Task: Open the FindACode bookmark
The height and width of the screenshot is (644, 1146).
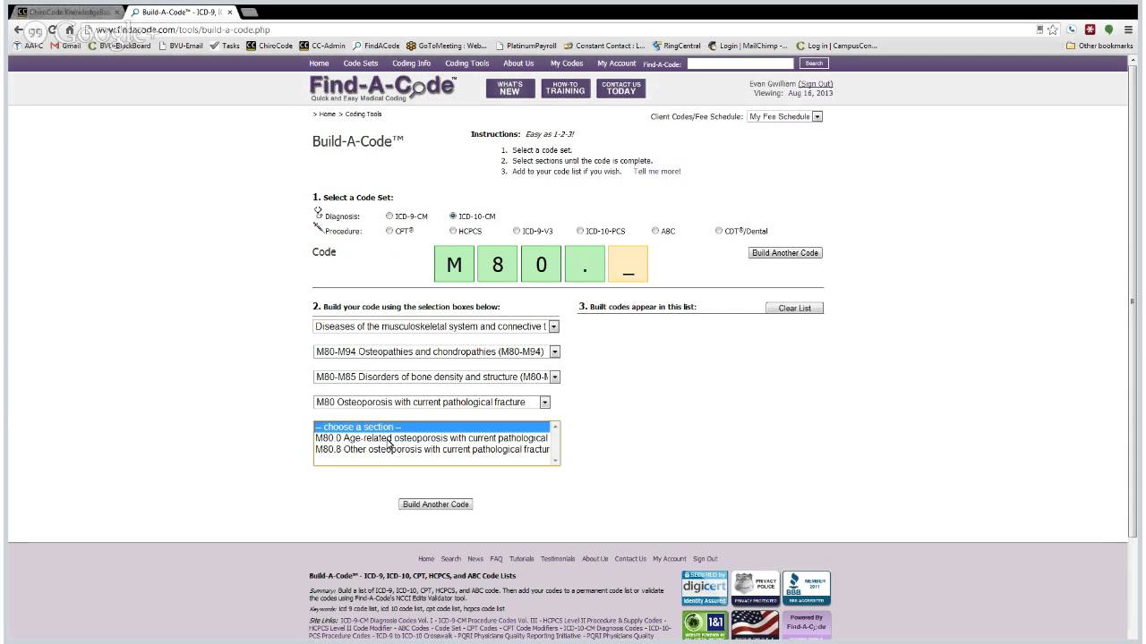Action: [x=376, y=46]
